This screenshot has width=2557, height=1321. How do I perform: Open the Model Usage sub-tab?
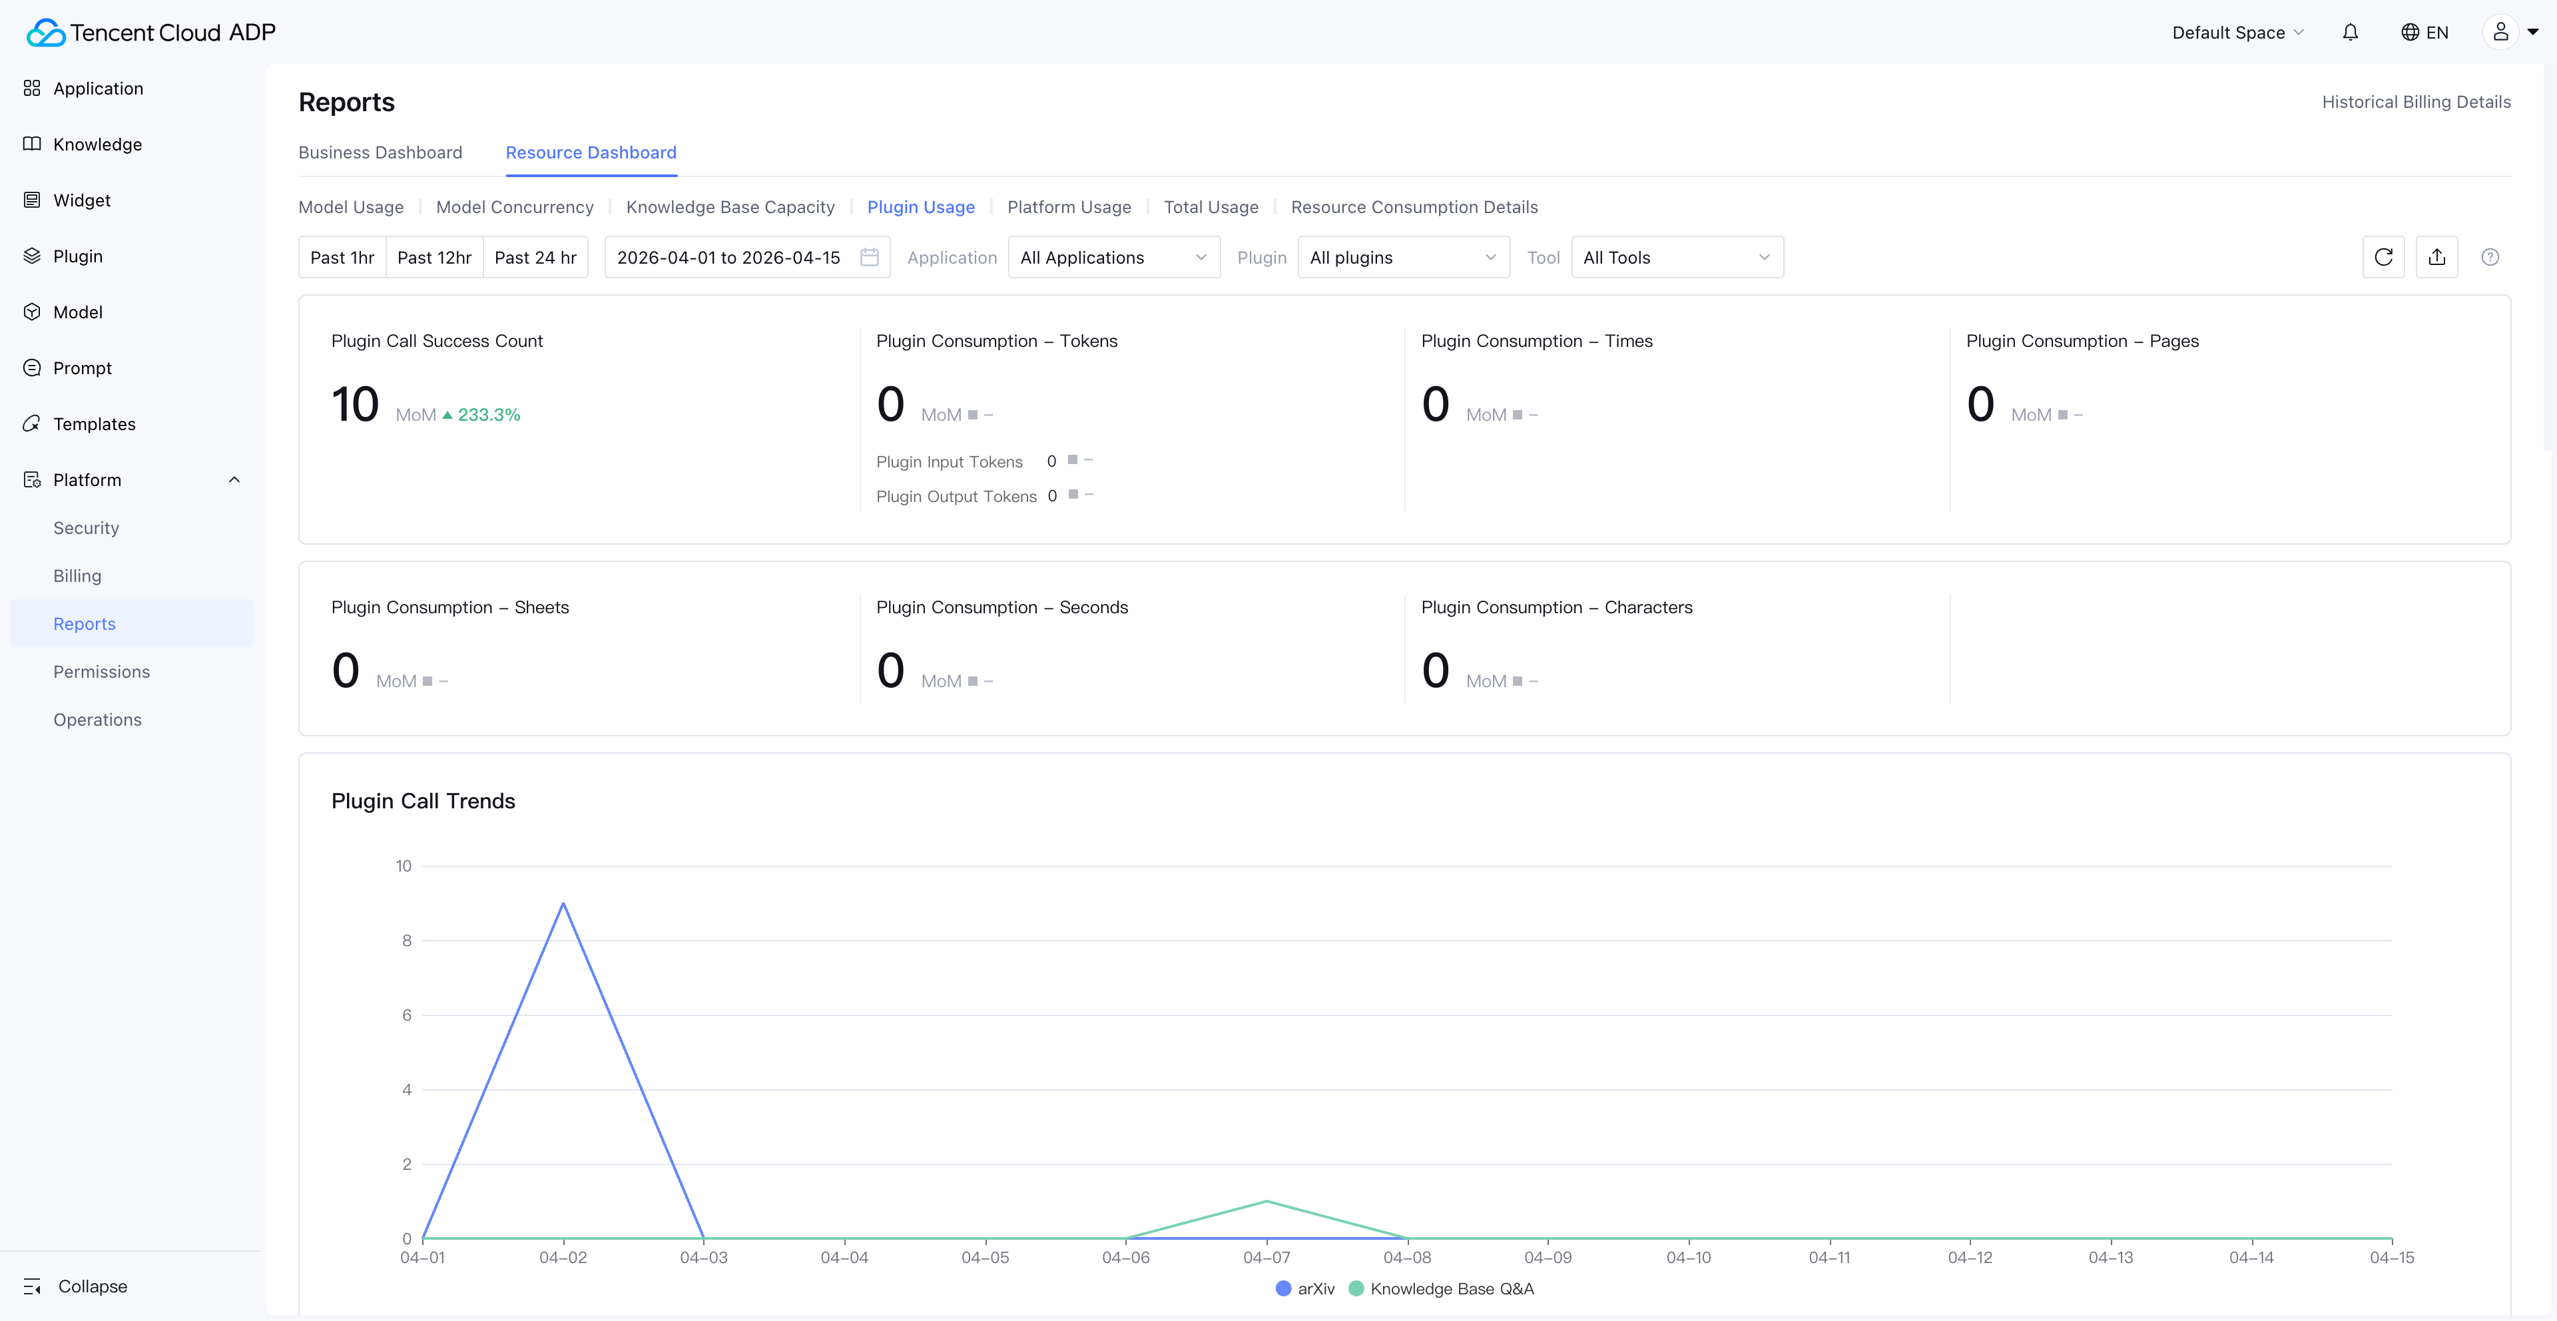[x=350, y=206]
